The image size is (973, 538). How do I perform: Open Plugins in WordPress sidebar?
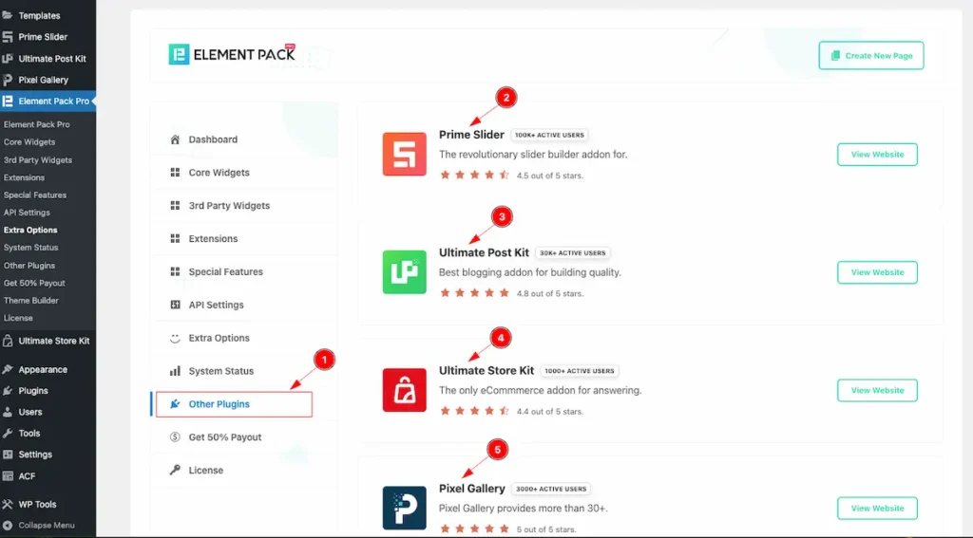pyautogui.click(x=33, y=391)
